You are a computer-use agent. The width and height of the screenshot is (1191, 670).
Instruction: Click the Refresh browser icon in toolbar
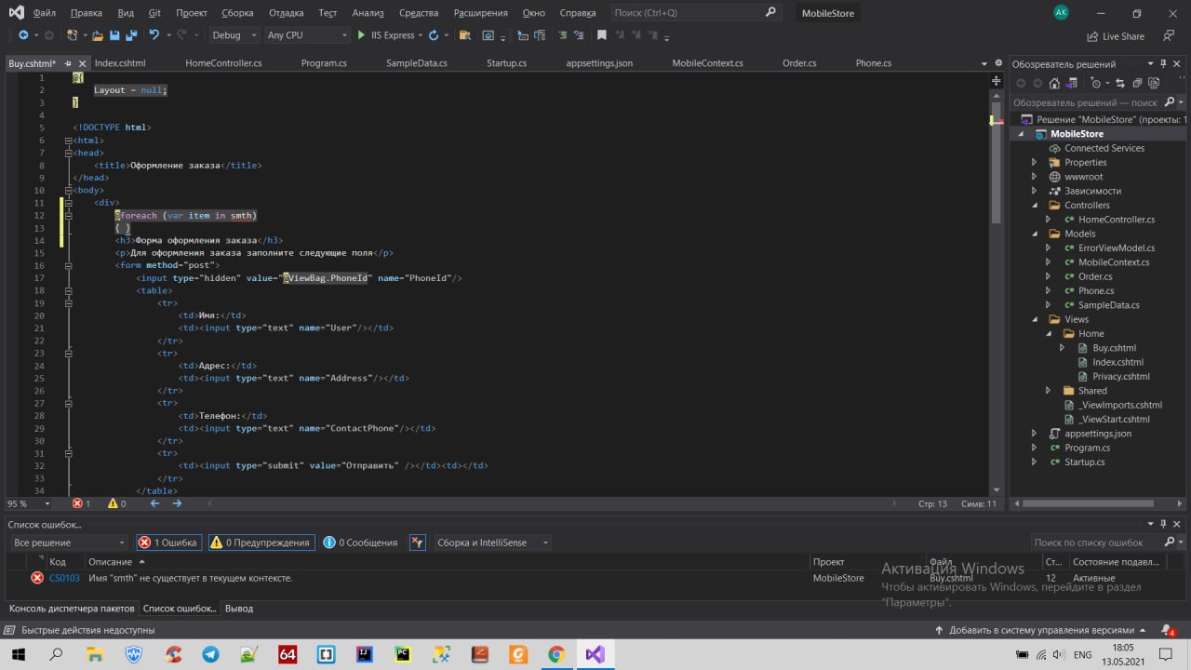tap(434, 35)
